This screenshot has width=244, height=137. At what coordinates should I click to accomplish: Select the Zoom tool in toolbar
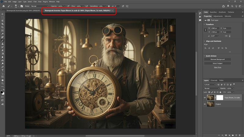2,83
